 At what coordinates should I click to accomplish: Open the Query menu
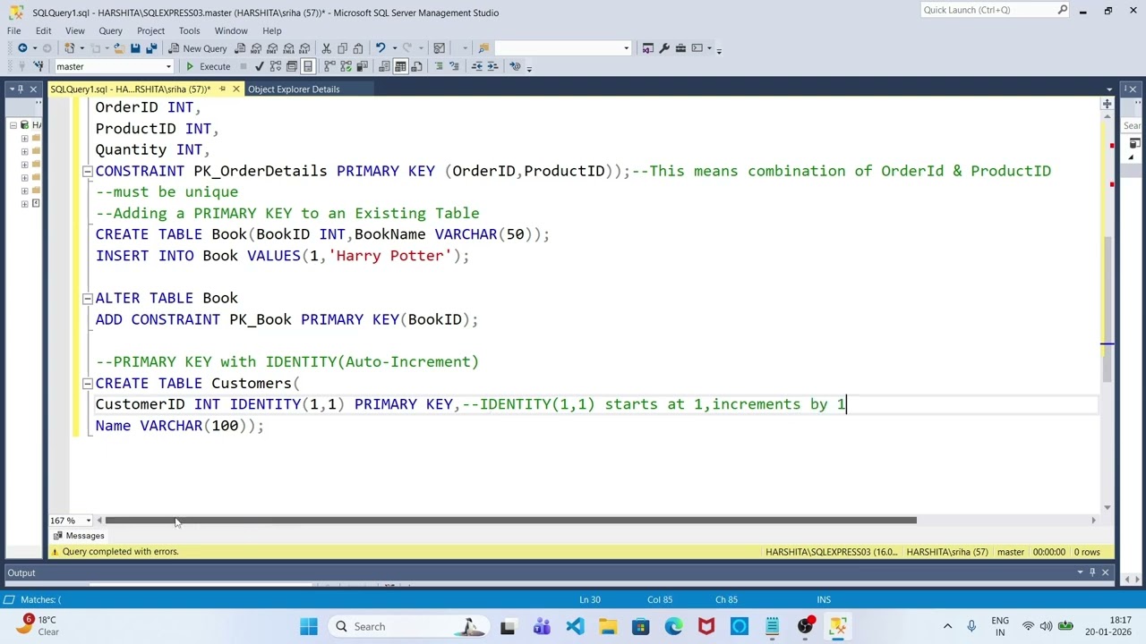110,30
